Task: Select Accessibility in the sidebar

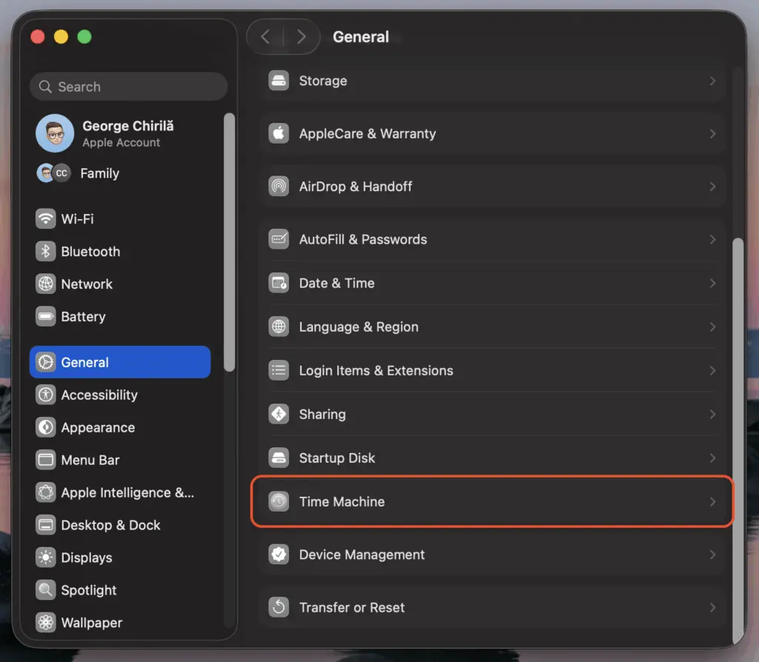Action: click(99, 395)
